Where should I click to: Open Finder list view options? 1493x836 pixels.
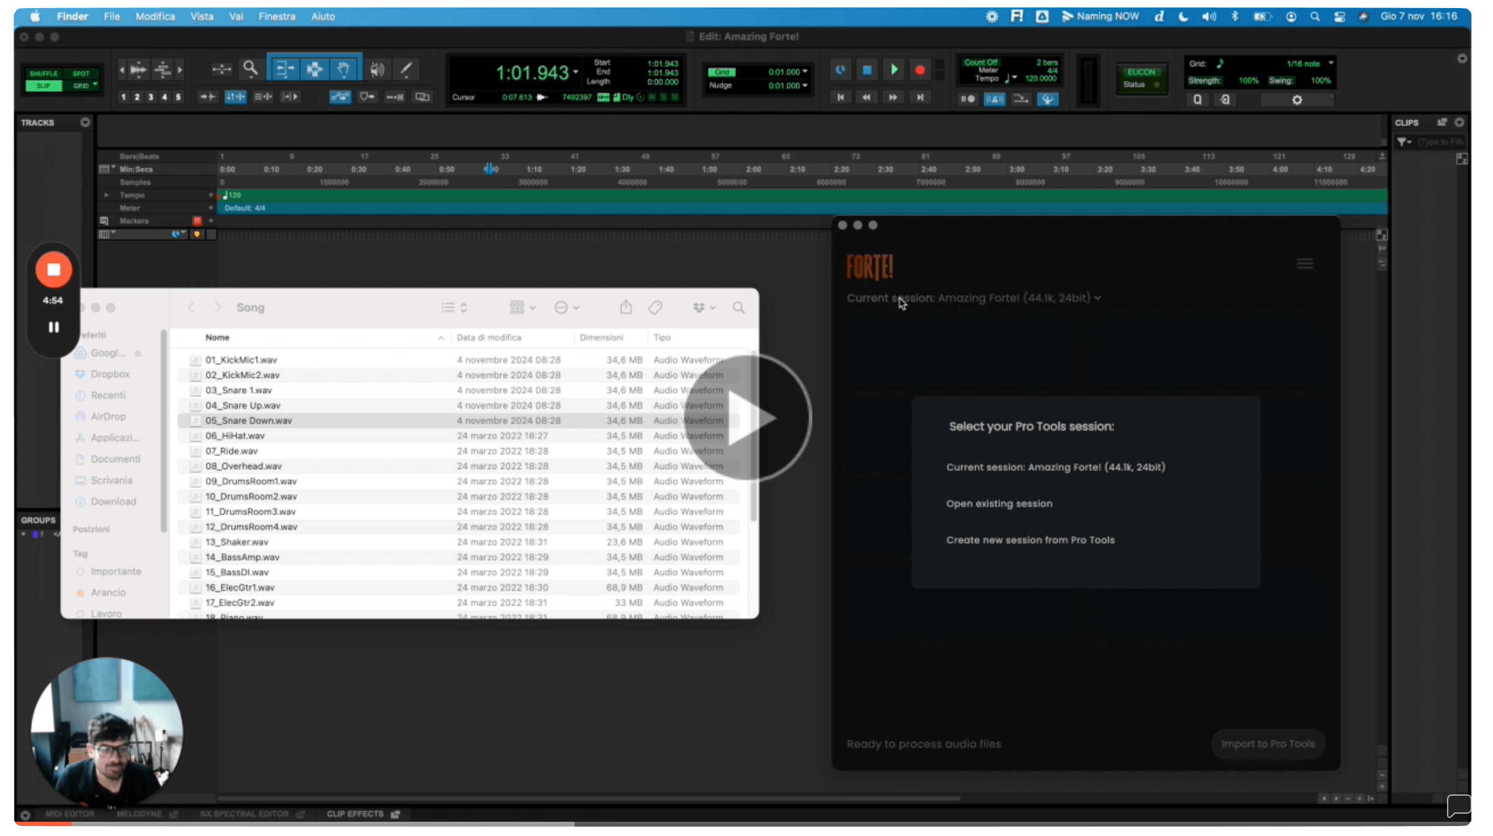tap(454, 307)
